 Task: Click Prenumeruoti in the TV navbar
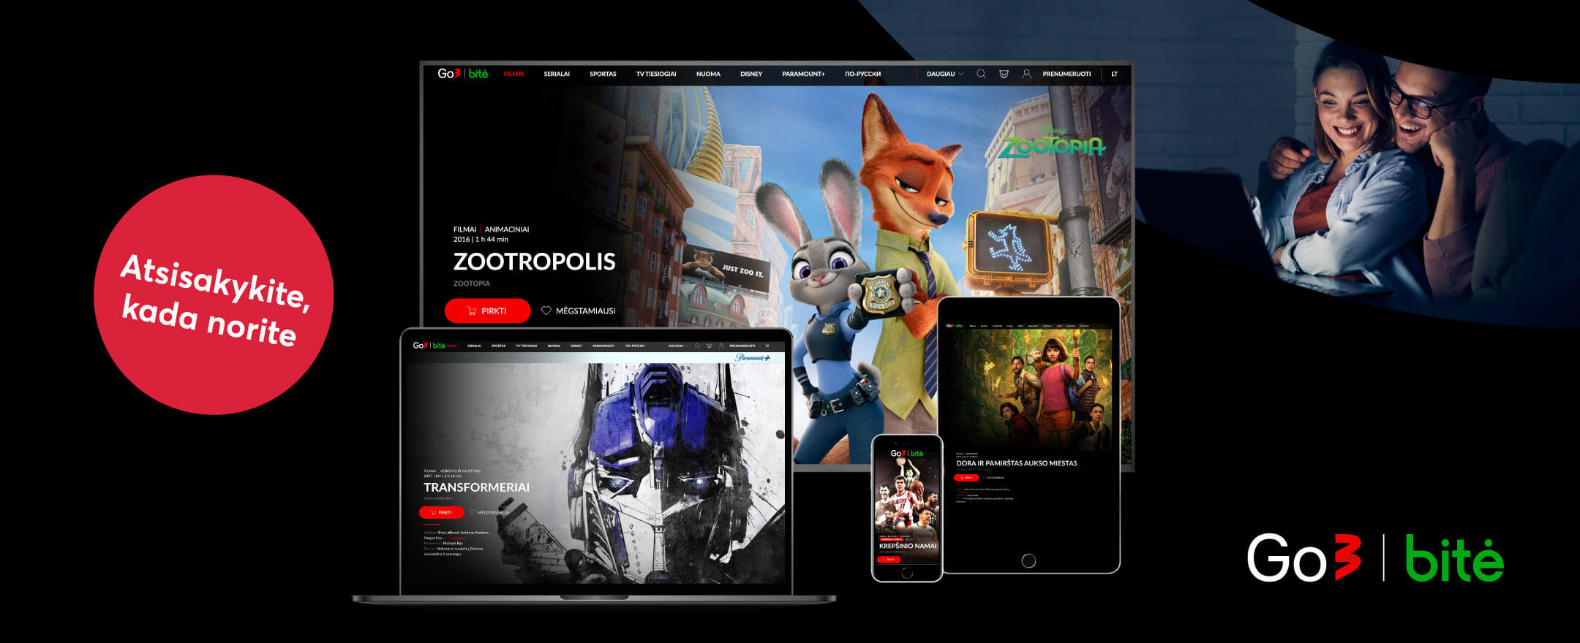(1066, 74)
